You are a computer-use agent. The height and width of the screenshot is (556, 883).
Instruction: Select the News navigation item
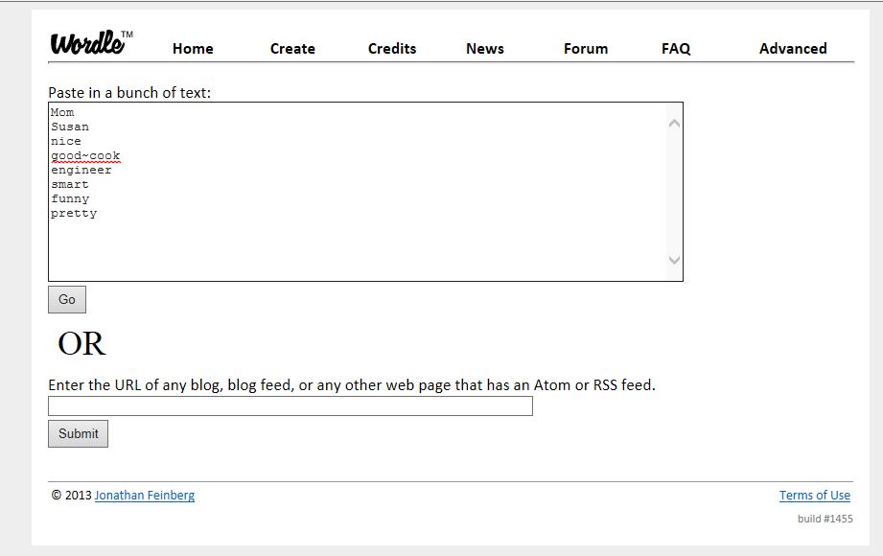484,49
